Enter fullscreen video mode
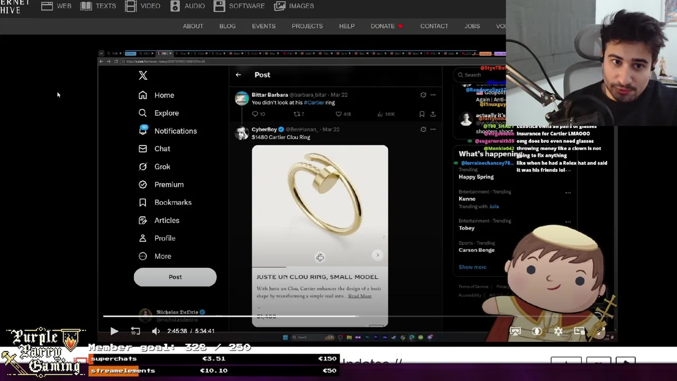This screenshot has width=677, height=381. click(601, 331)
